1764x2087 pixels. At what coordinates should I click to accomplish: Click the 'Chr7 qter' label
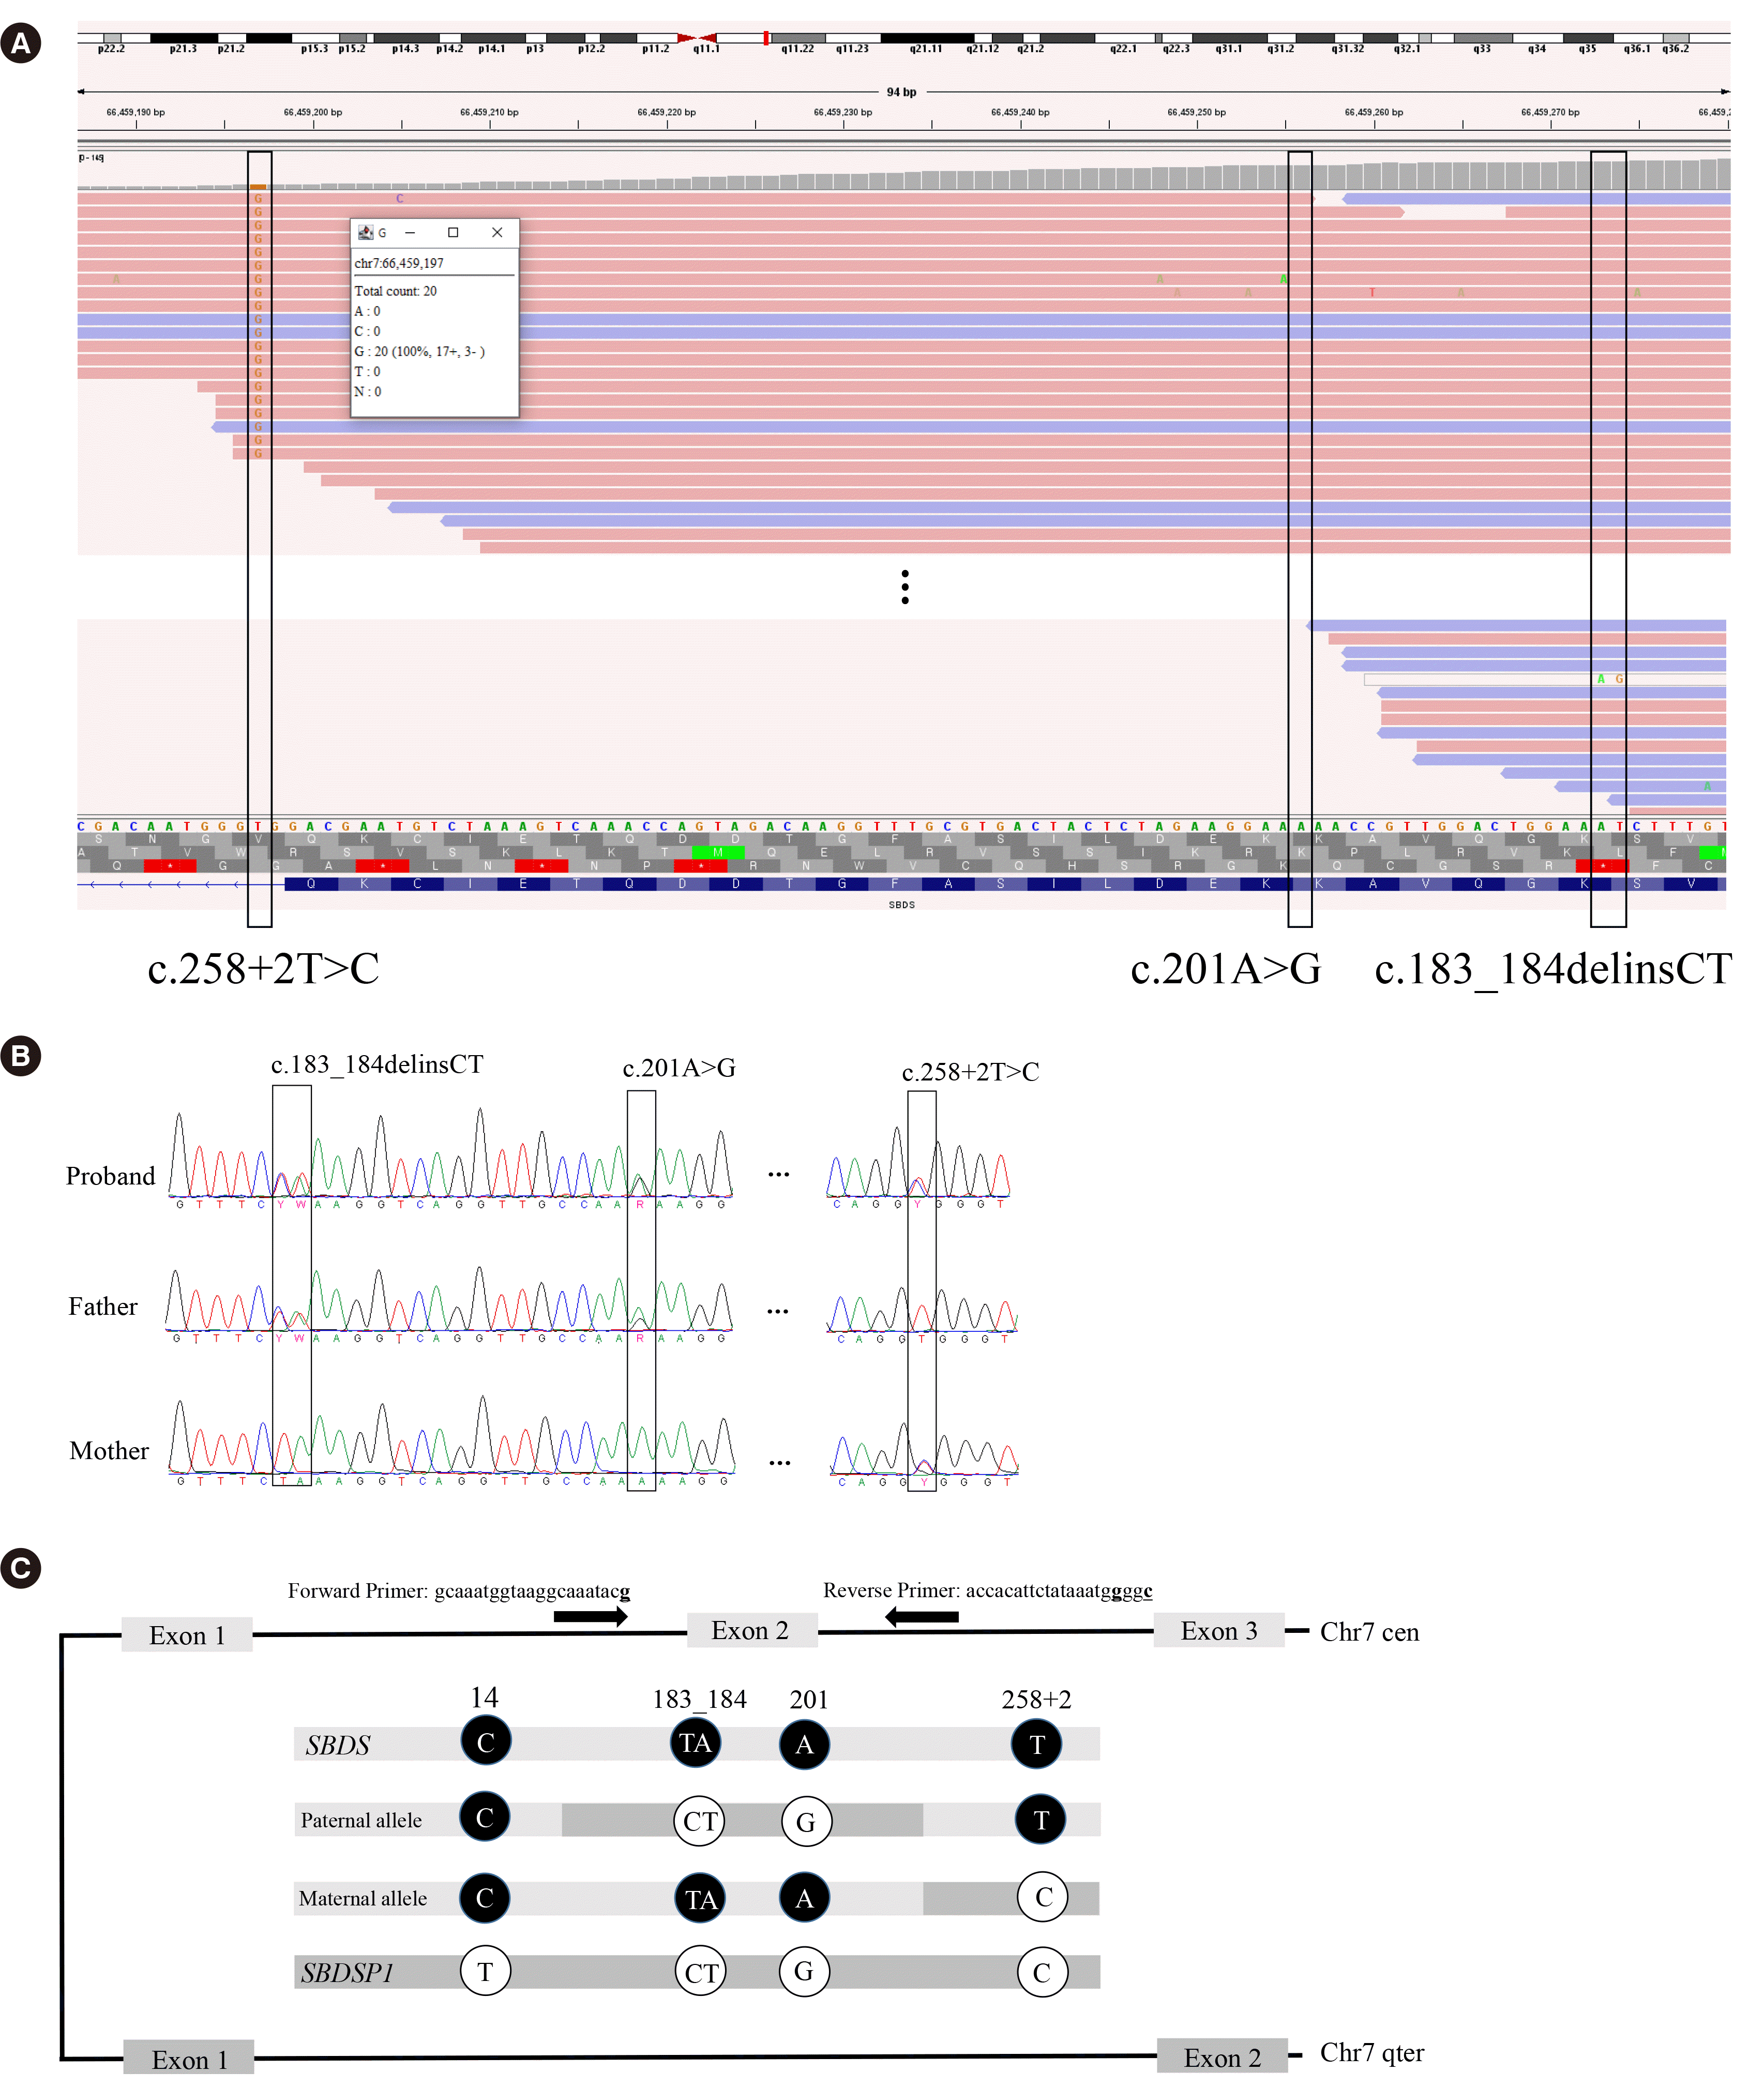(1372, 2052)
